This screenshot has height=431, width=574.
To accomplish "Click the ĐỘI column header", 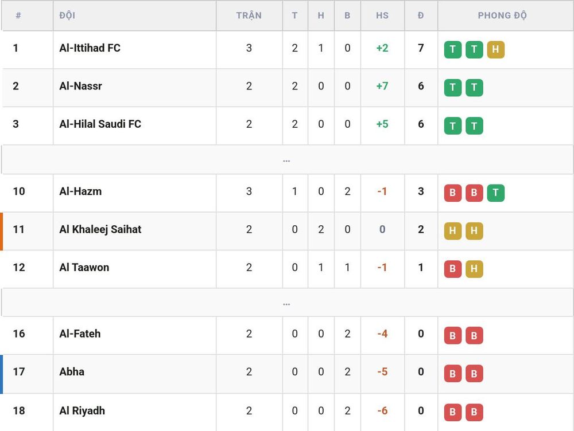I will coord(67,15).
